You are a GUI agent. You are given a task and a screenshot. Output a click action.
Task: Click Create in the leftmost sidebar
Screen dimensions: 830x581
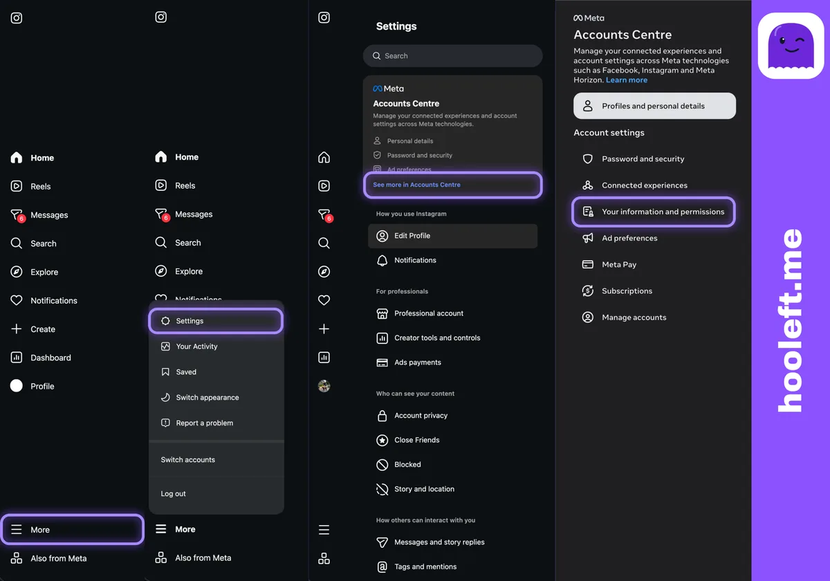click(x=33, y=329)
